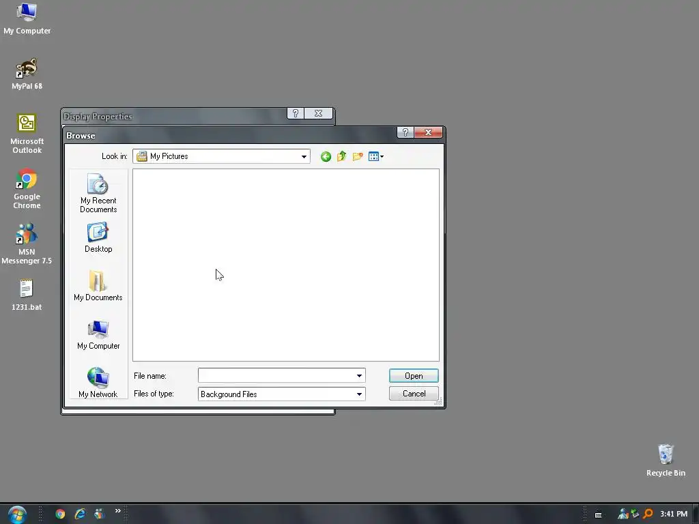Screen dimensions: 699x524
Task: Select Desktop in the places bar
Action: pyautogui.click(x=98, y=237)
